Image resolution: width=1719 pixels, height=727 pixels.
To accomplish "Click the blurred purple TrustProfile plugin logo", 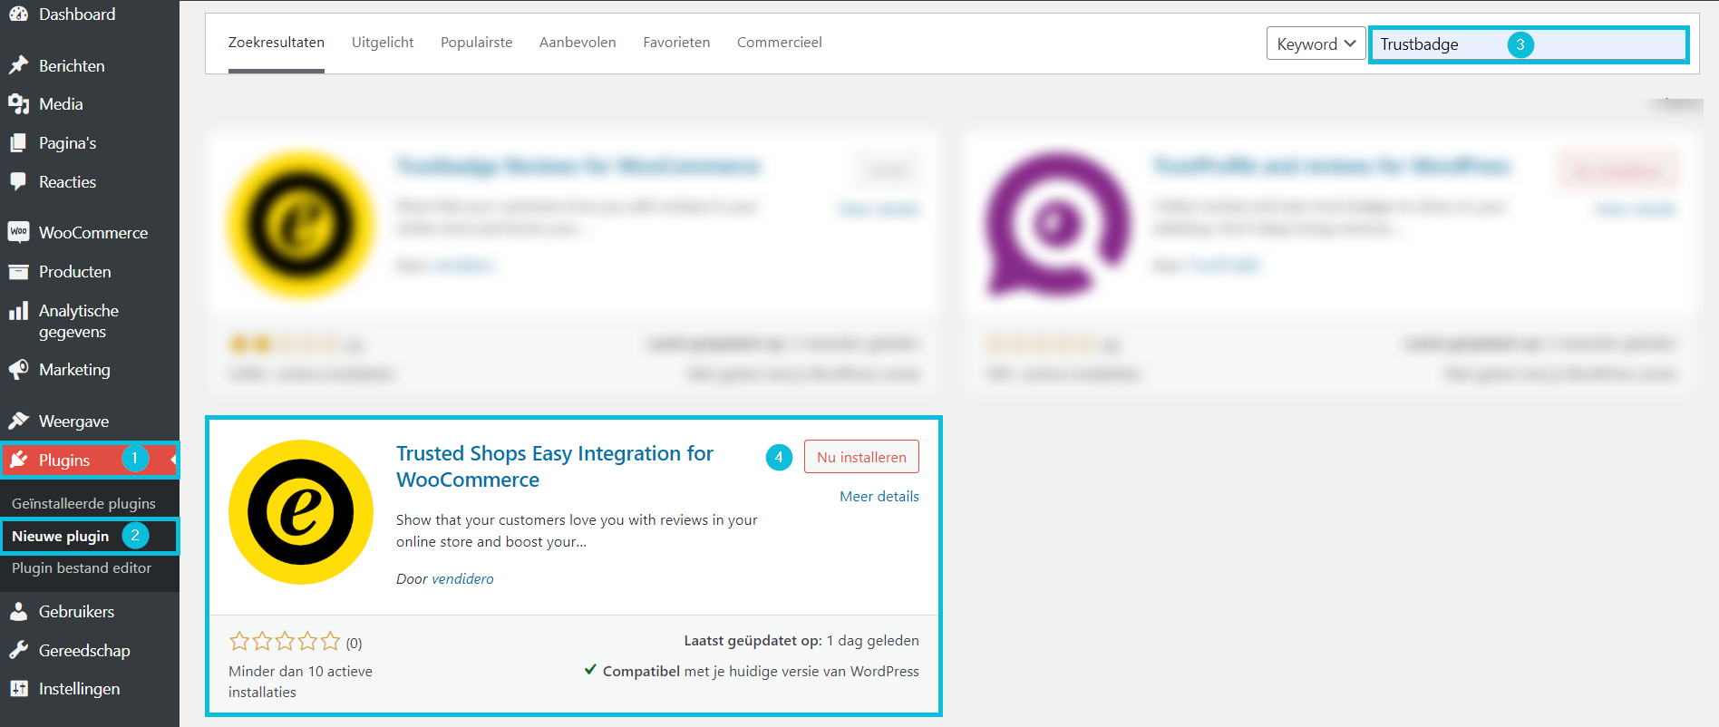I will point(1058,225).
